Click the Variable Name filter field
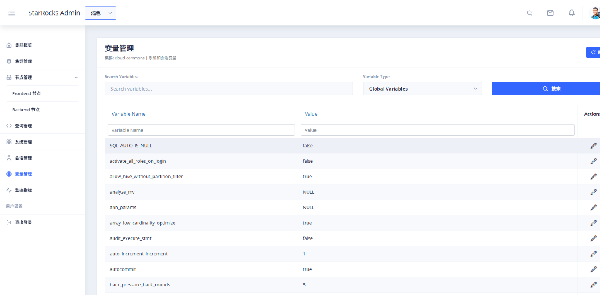This screenshot has width=600, height=295. coord(201,130)
